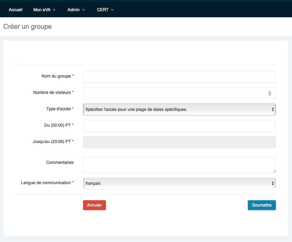Click the Commentaires text area
Image resolution: width=292 pixels, height=242 pixels.
pos(179,165)
